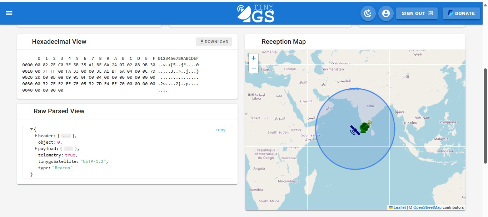Click the "South Sudan" label on the map

(x=278, y=132)
